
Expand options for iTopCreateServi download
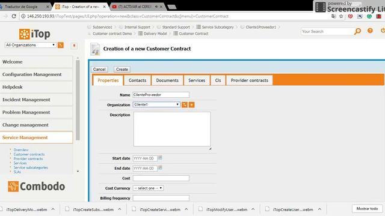(186, 209)
